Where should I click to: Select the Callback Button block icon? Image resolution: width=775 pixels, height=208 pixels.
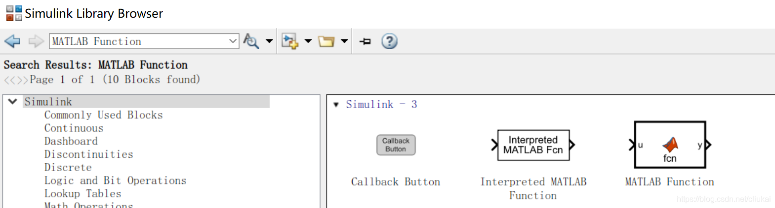pos(396,145)
